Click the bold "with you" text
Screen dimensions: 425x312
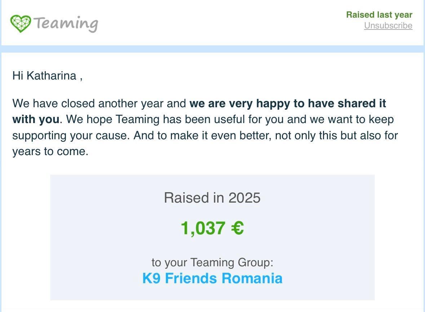[x=36, y=119]
